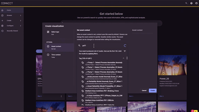Open the search results filter icon
The width and height of the screenshot is (199, 112).
[x=125, y=51]
